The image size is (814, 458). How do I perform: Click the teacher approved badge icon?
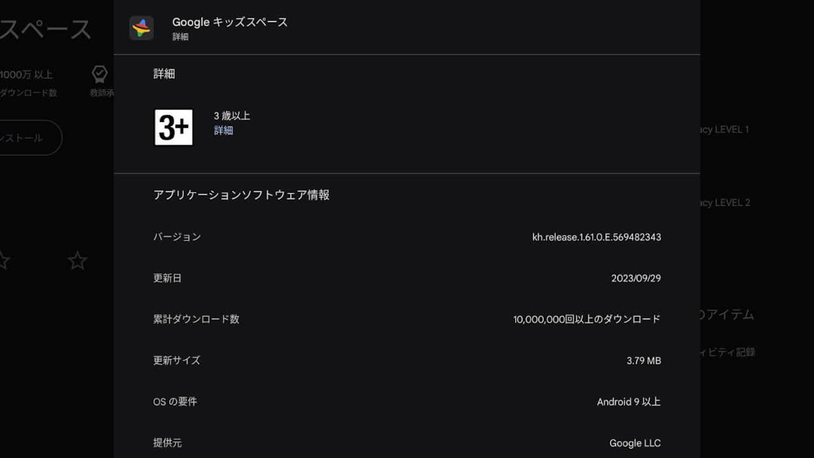(100, 74)
